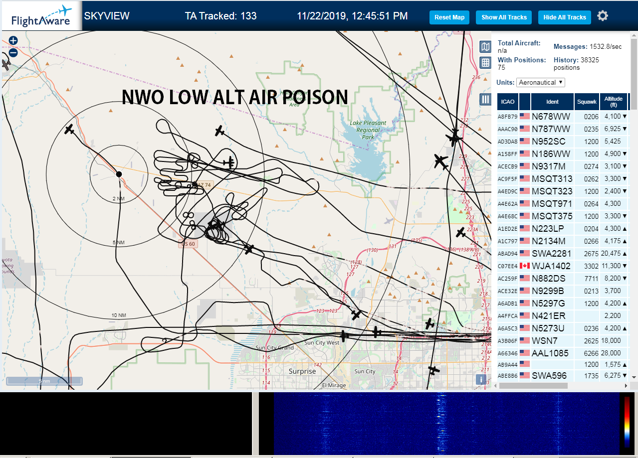Click the blue waterfall spectrum display
Screen dimensions: 638x458
point(446,423)
